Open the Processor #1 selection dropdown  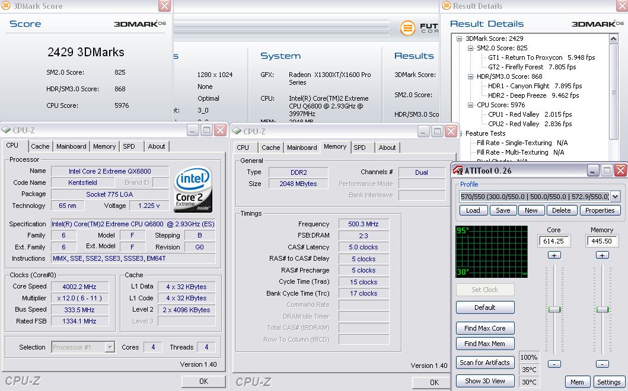110,347
